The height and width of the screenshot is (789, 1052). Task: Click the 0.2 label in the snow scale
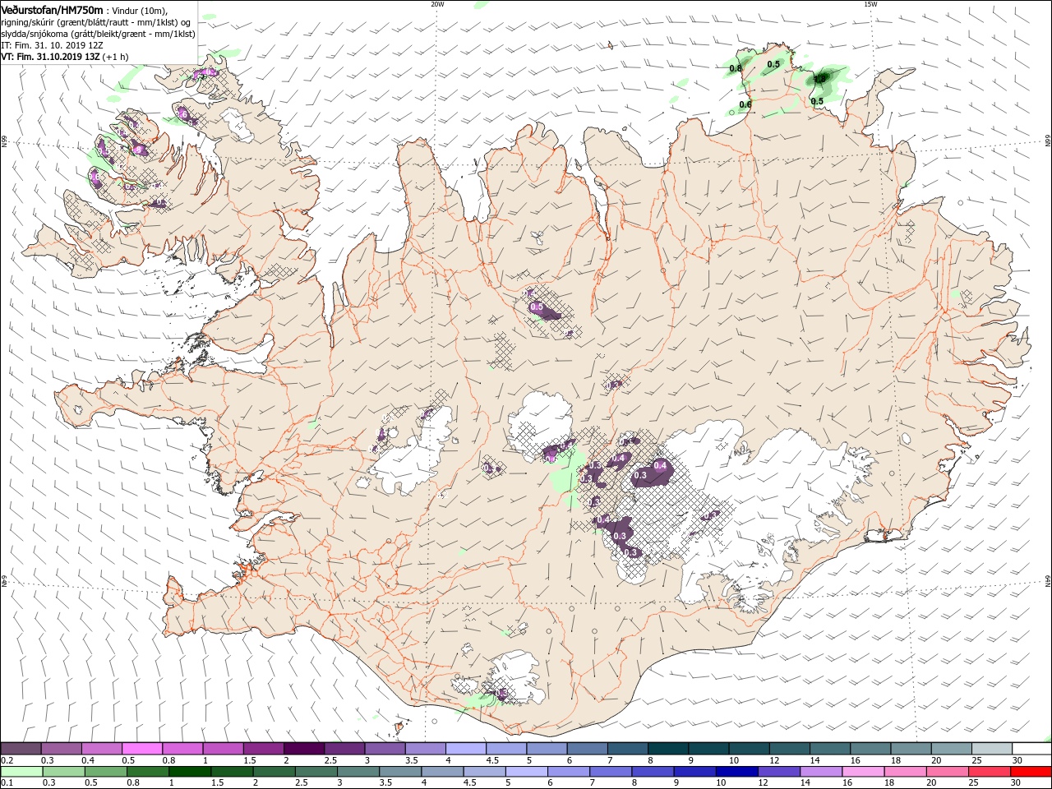click(7, 760)
